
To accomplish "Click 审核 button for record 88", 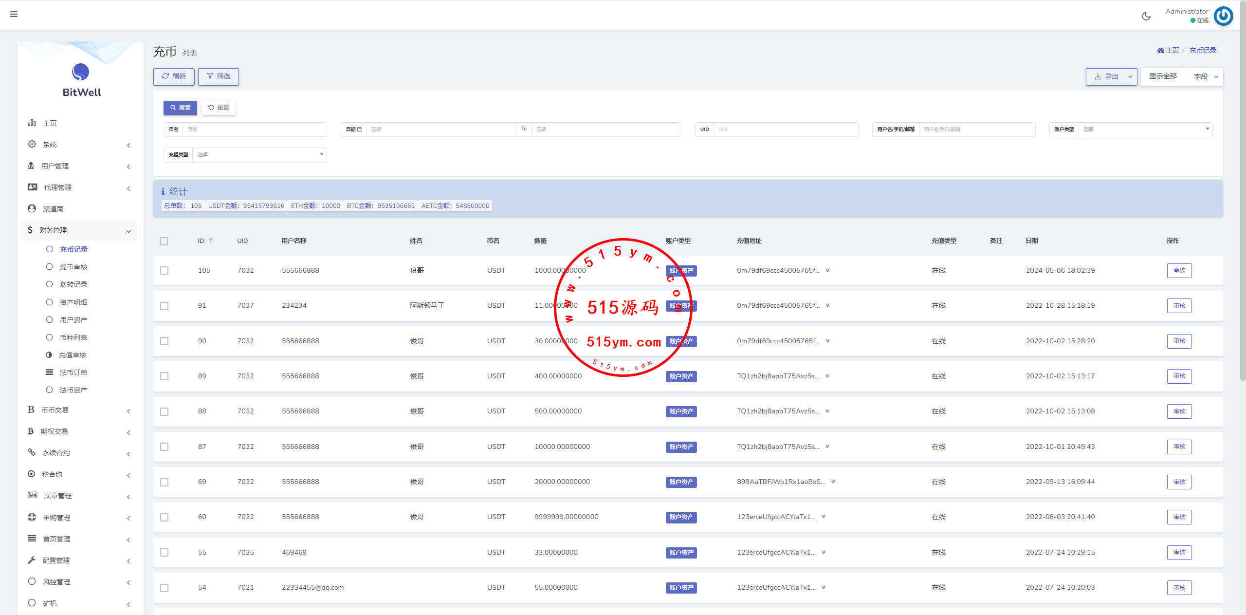I will coord(1179,411).
